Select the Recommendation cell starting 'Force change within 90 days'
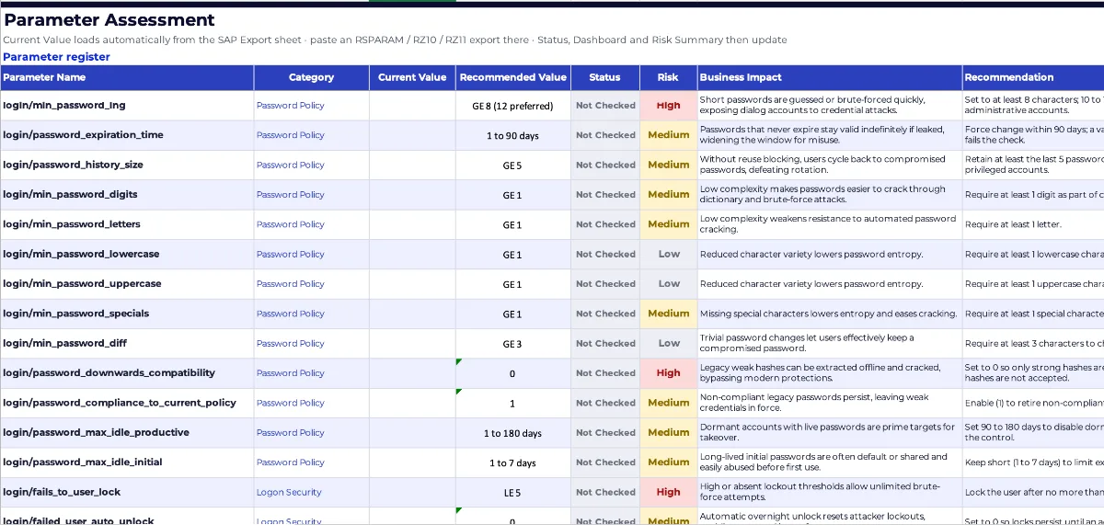 tap(1033, 135)
